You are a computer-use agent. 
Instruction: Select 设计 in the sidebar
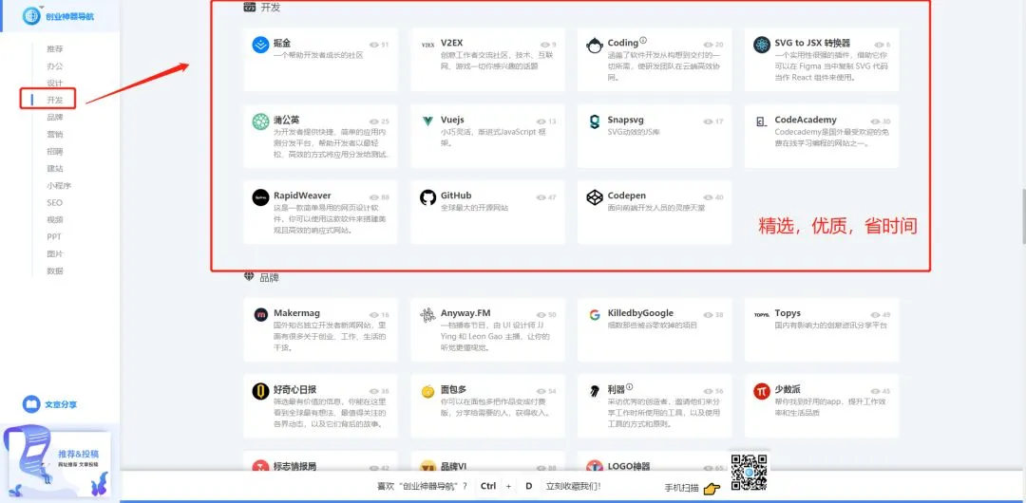(x=55, y=84)
